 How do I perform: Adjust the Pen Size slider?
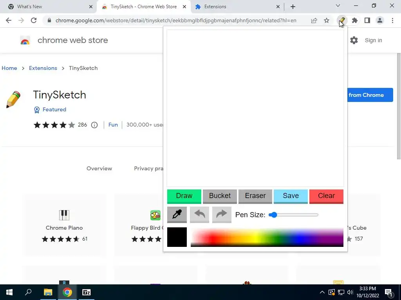(x=293, y=215)
